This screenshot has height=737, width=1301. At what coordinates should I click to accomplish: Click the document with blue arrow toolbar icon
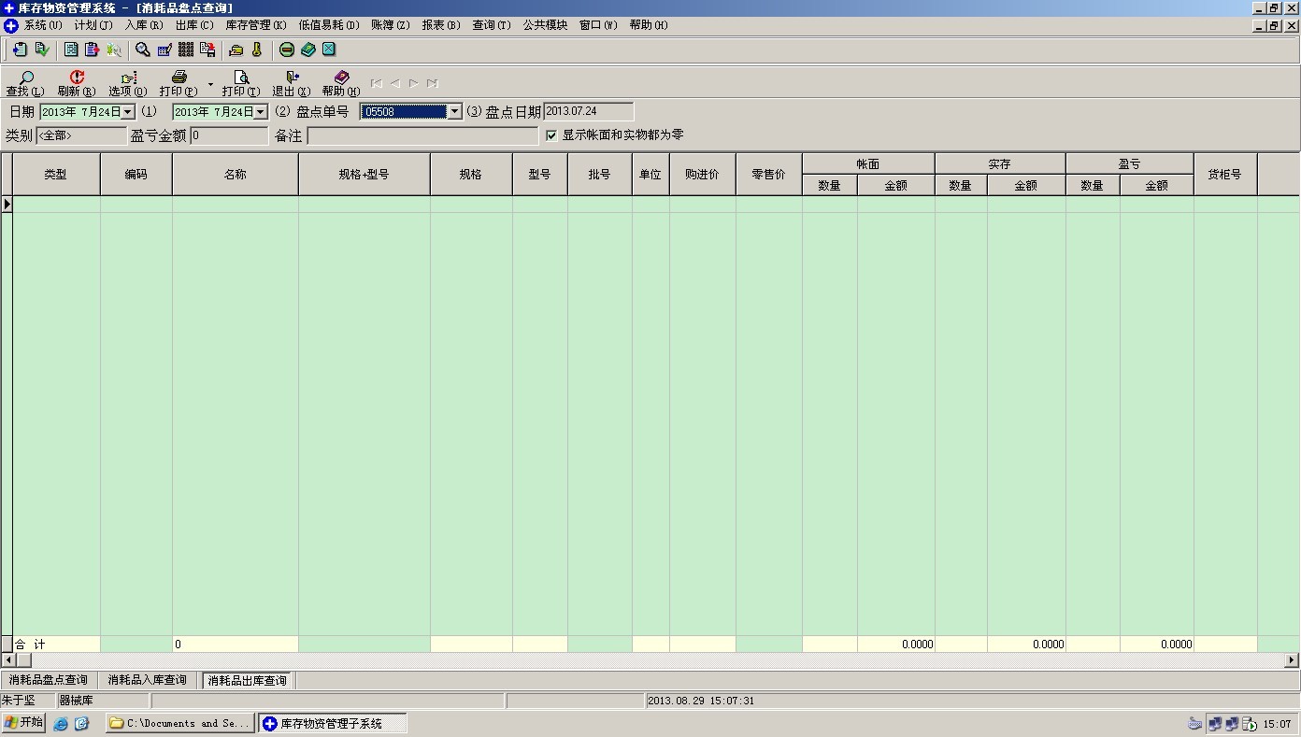click(x=20, y=50)
